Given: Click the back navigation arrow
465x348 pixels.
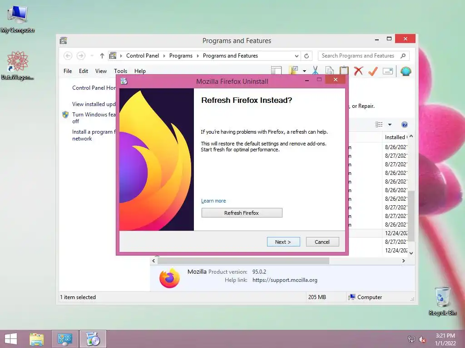Looking at the screenshot, I should pyautogui.click(x=68, y=56).
